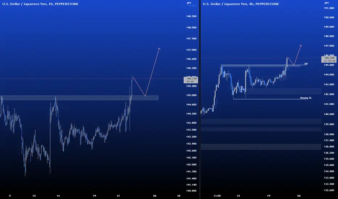Screen dimensions: 338x199
Task: Click 134.400 on the 4h price axis
Action: pyautogui.click(x=329, y=171)
